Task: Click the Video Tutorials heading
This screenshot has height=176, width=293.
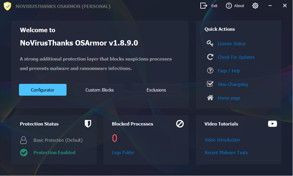Action: 221,124
